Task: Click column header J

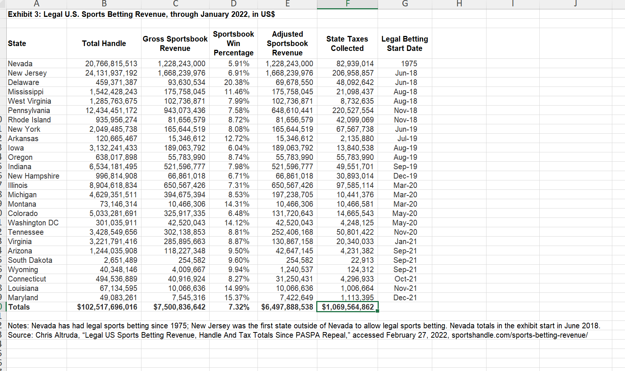Action: (575, 4)
